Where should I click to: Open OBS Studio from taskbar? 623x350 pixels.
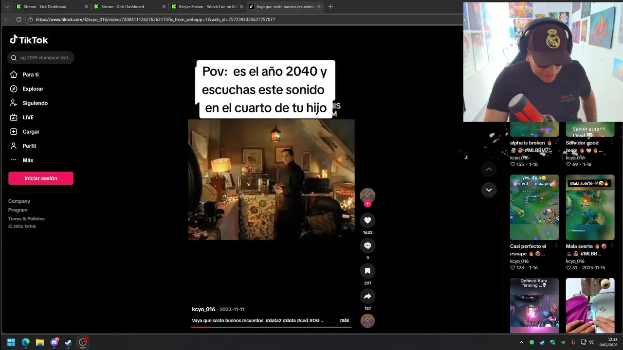(83, 342)
